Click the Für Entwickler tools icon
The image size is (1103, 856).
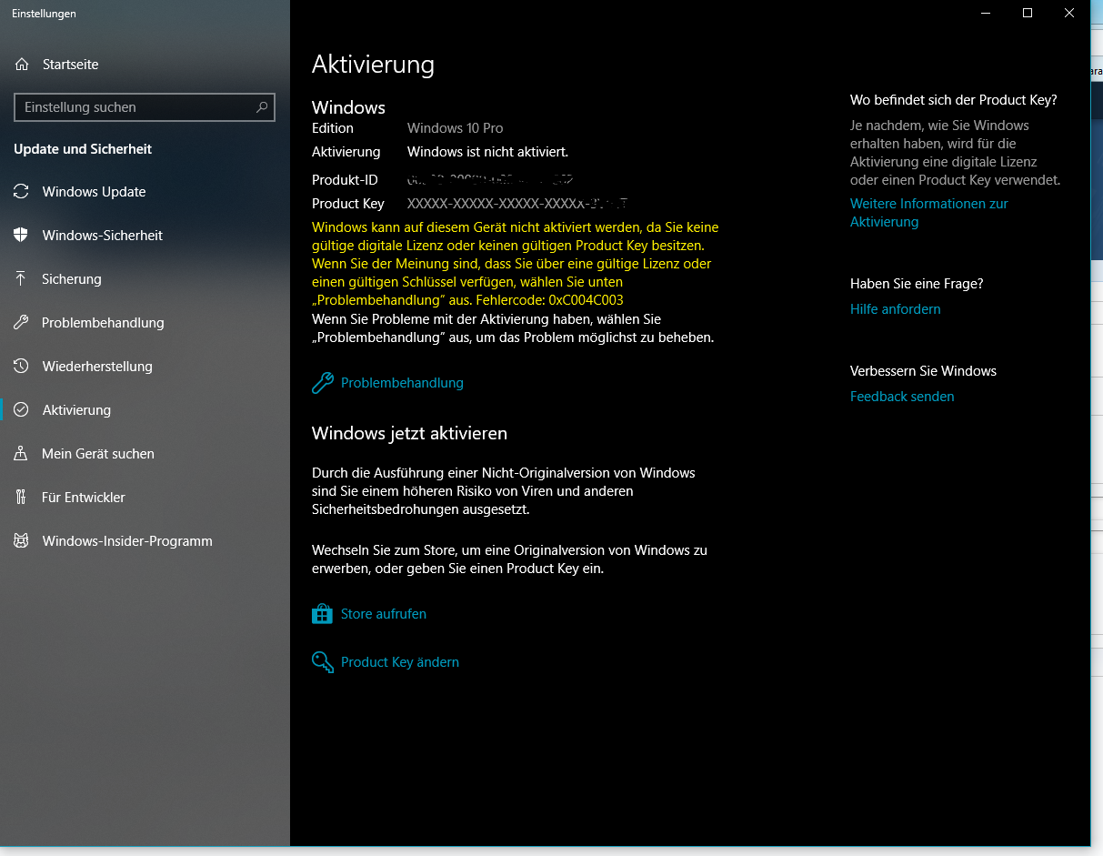coord(21,498)
